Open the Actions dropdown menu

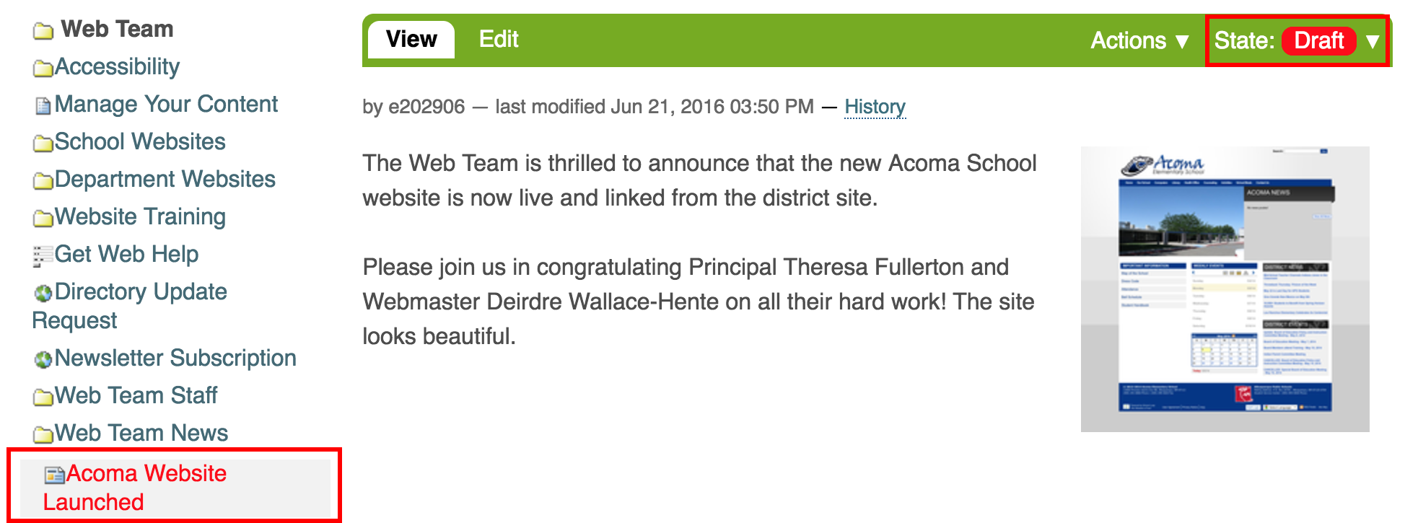(x=1139, y=40)
